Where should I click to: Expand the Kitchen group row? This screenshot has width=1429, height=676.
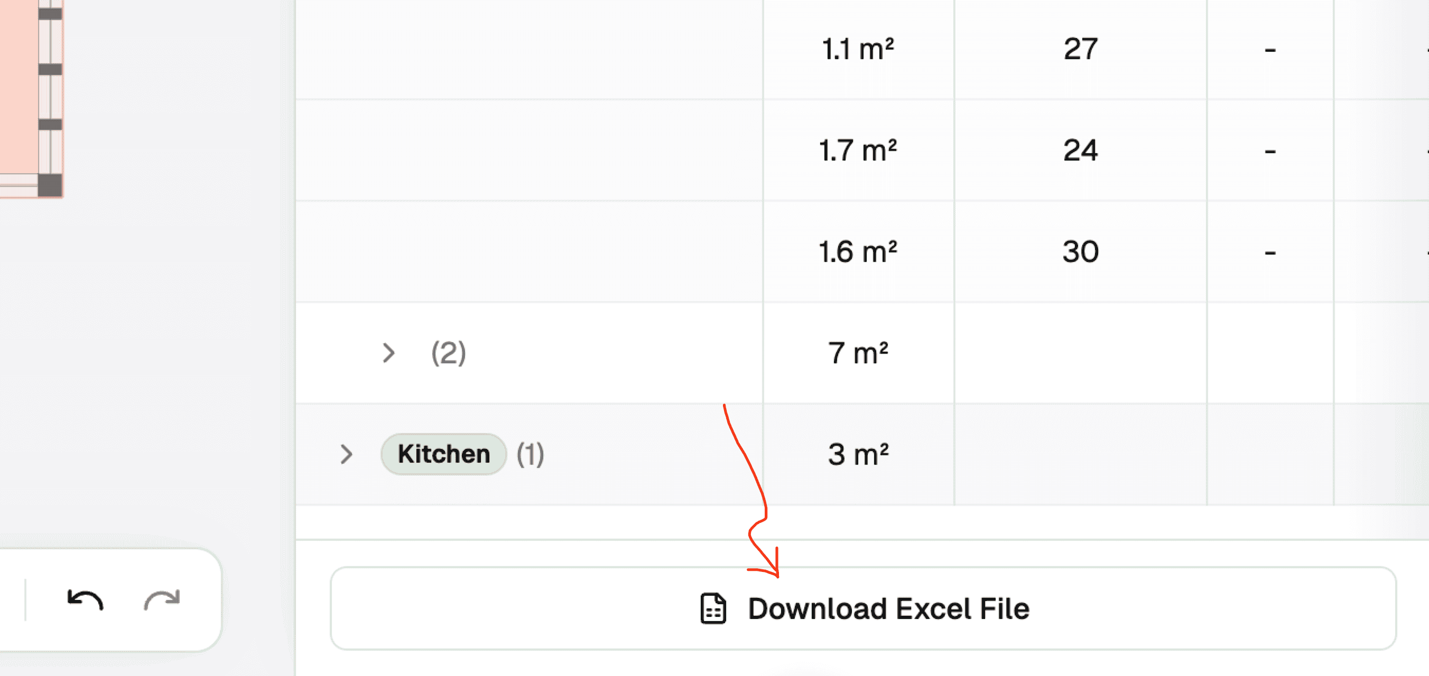(347, 454)
